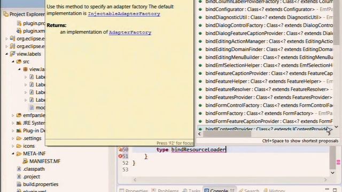Select the bindFeatureCaptionProvider proposal
The width and height of the screenshot is (342, 192).
pos(266,74)
